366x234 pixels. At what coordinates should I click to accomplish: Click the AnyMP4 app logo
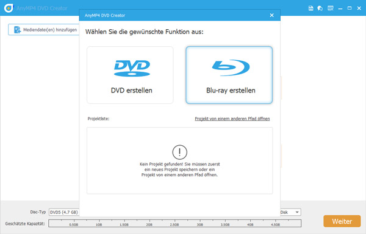[x=9, y=8]
